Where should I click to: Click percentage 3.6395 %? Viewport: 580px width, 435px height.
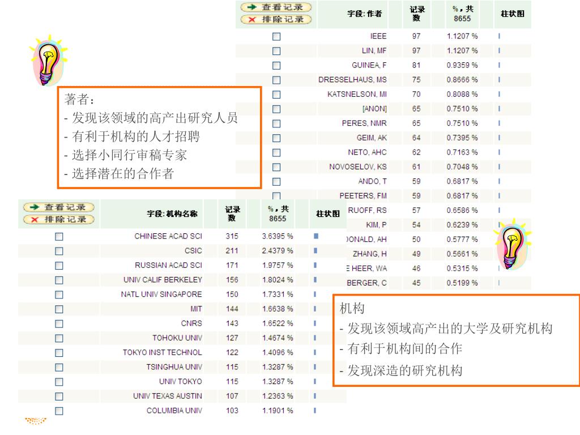coord(278,236)
